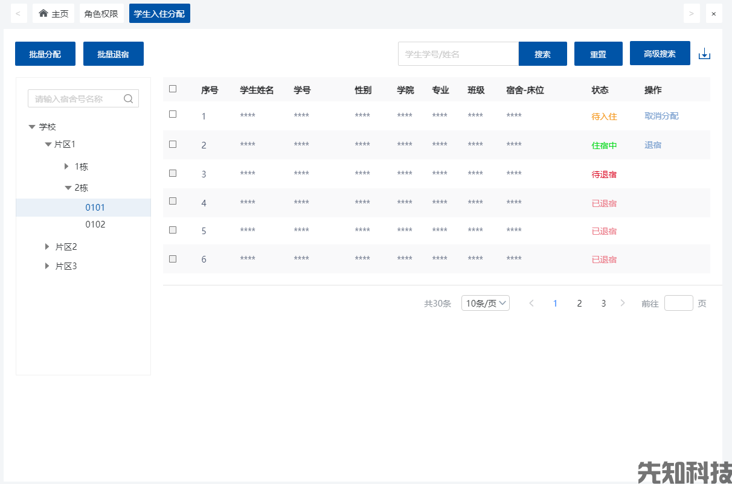Toggle the select-all header checkbox
The width and height of the screenshot is (732, 484).
click(173, 89)
